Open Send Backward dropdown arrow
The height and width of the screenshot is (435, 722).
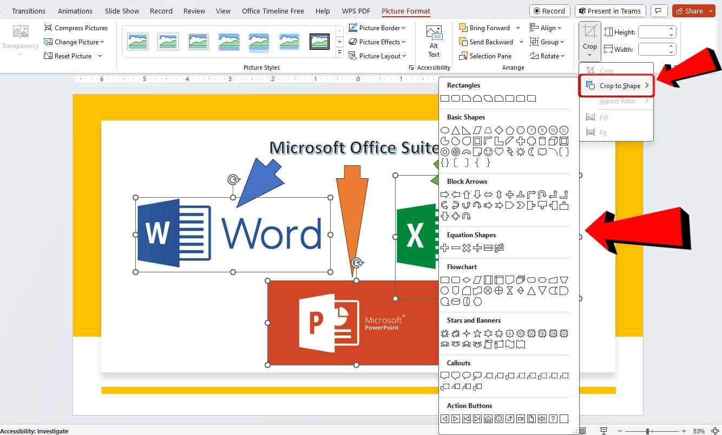[x=521, y=42]
